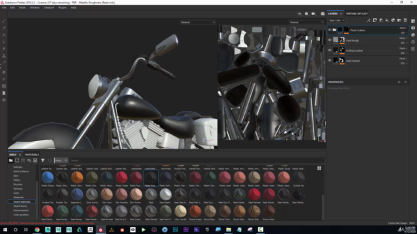Add a new paint layer
This screenshot has width=417, height=234.
click(381, 20)
